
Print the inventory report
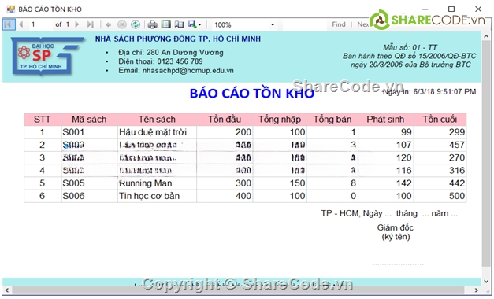153,24
